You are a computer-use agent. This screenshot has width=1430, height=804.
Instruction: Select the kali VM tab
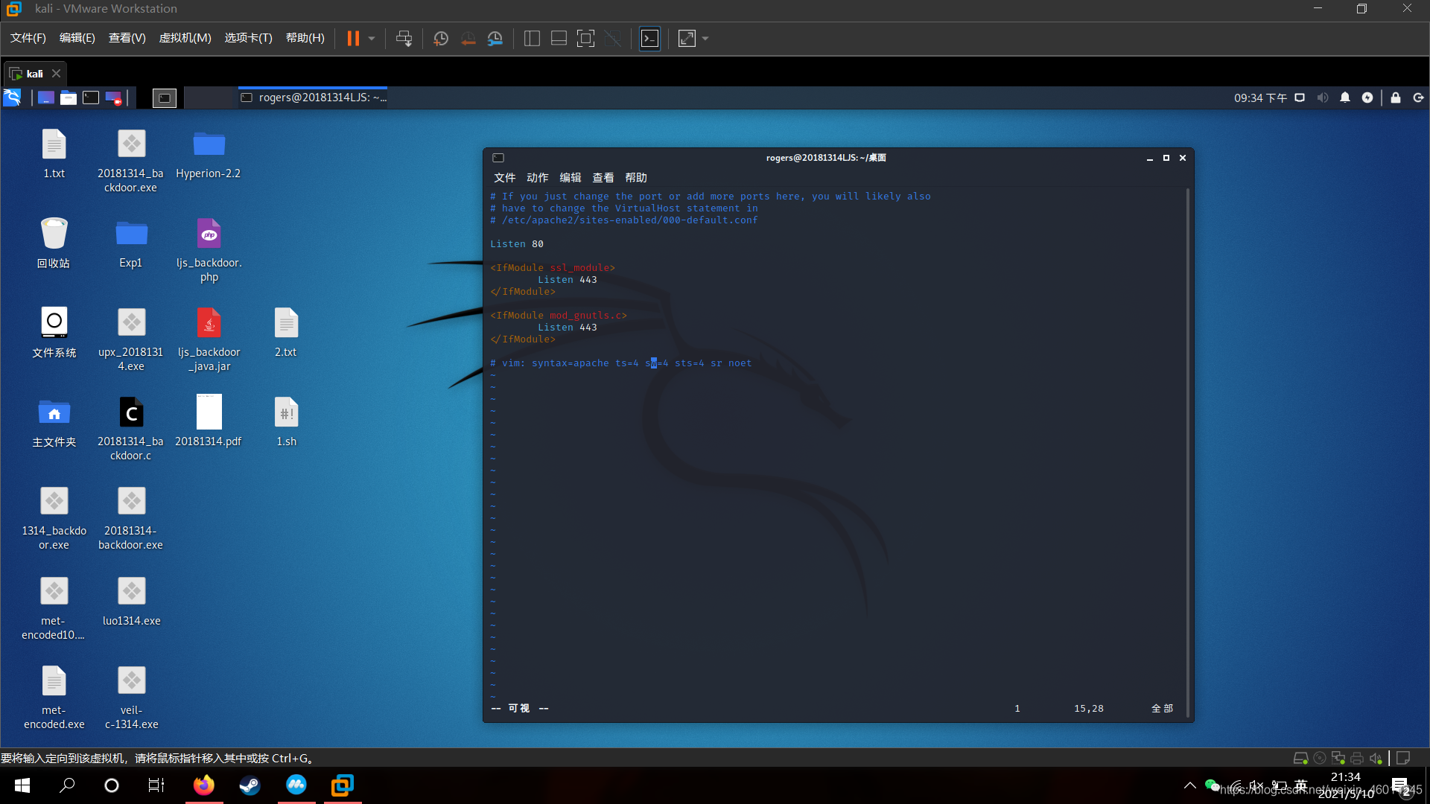point(34,74)
